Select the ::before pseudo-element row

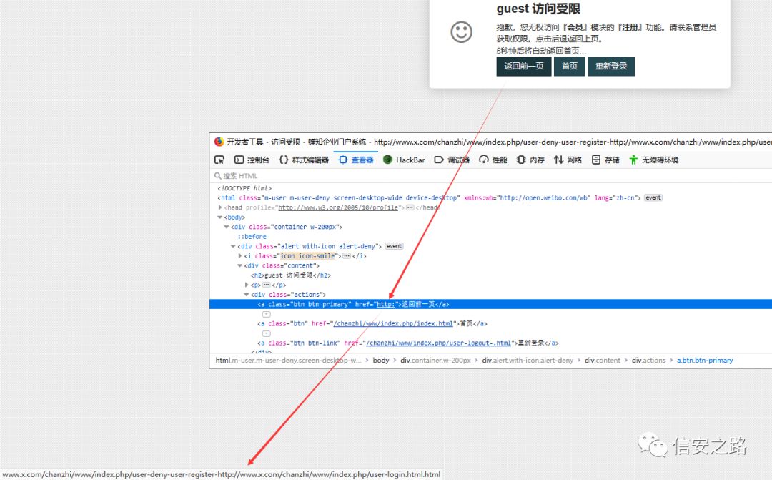(x=252, y=237)
